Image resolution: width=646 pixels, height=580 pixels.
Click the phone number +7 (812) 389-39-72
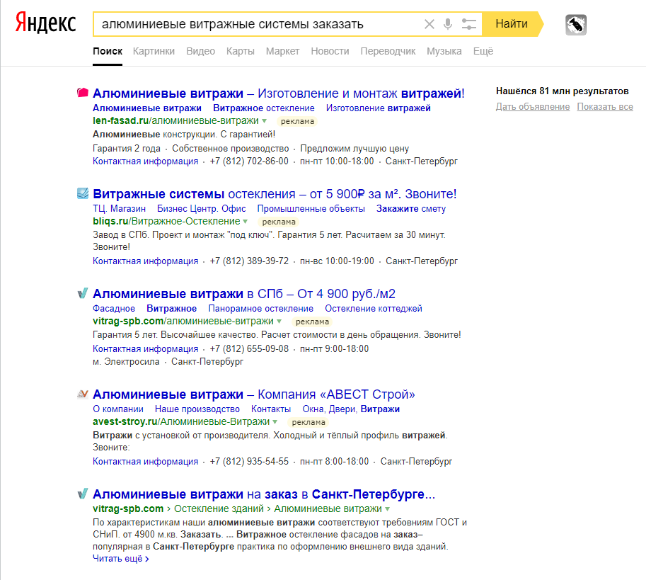coord(249,261)
